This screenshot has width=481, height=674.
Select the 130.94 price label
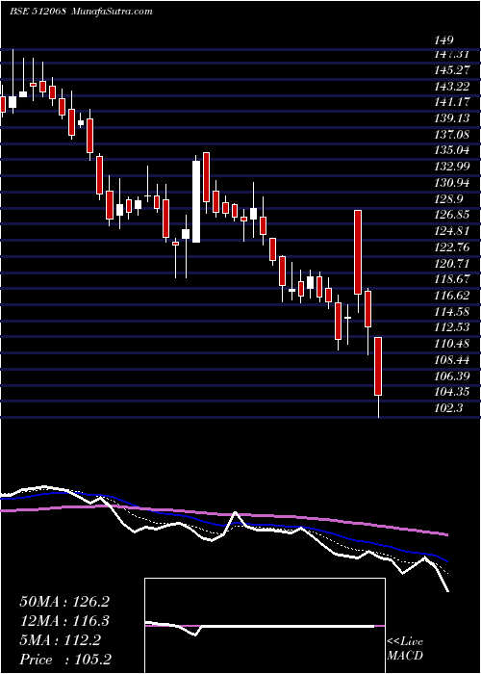click(x=452, y=183)
